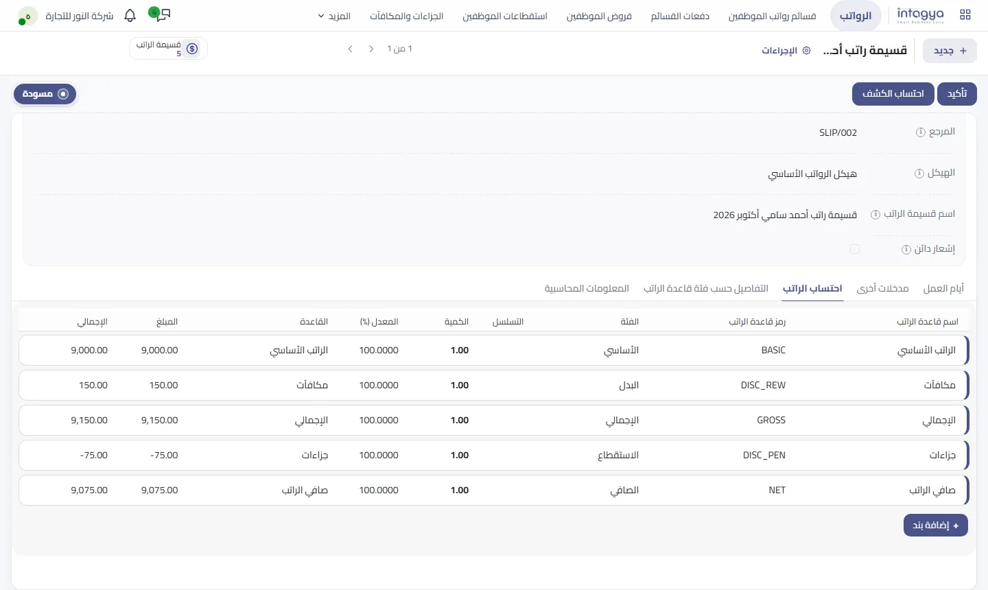The height and width of the screenshot is (590, 988).
Task: Expand the المزيد menu dropdown
Action: point(334,16)
